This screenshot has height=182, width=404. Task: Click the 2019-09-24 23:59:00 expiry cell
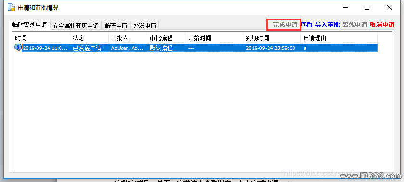coord(270,48)
